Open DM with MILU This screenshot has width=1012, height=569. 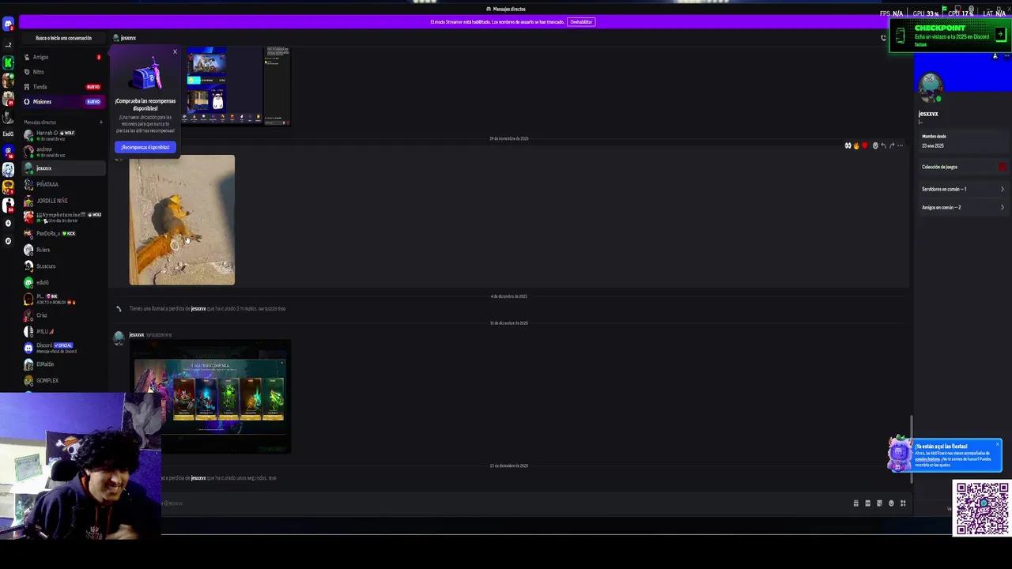pos(62,331)
